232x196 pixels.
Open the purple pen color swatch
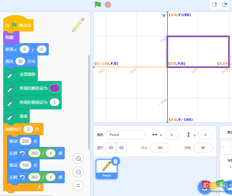pos(54,88)
